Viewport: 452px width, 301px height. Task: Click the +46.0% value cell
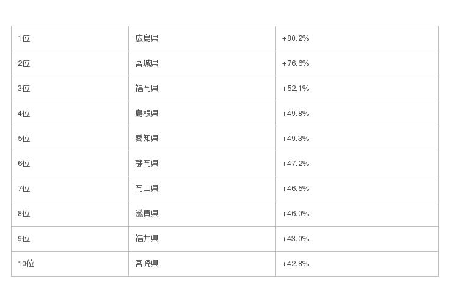coord(296,214)
